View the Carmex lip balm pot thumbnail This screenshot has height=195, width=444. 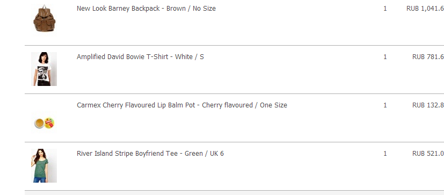click(x=44, y=123)
